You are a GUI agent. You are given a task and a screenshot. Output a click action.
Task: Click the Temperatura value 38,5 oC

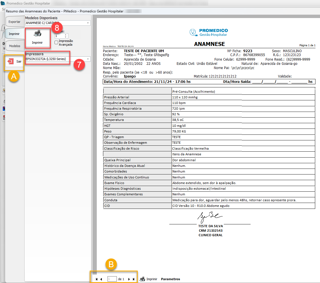pyautogui.click(x=178, y=120)
